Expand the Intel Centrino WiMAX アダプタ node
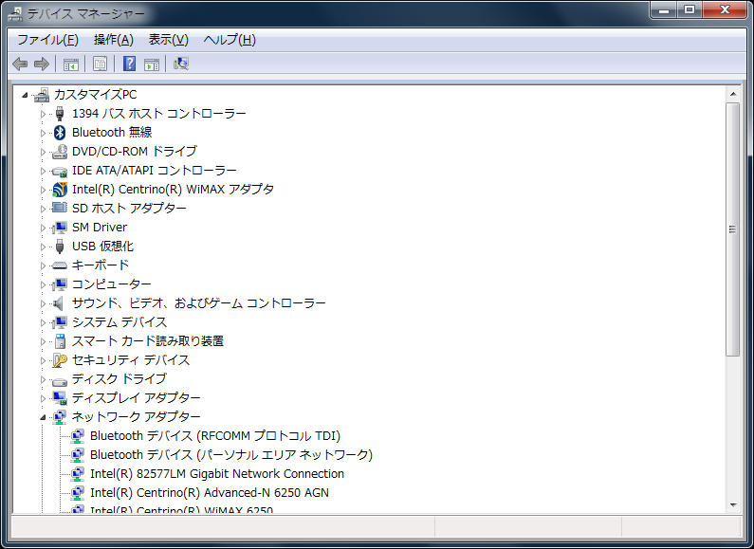 43,190
